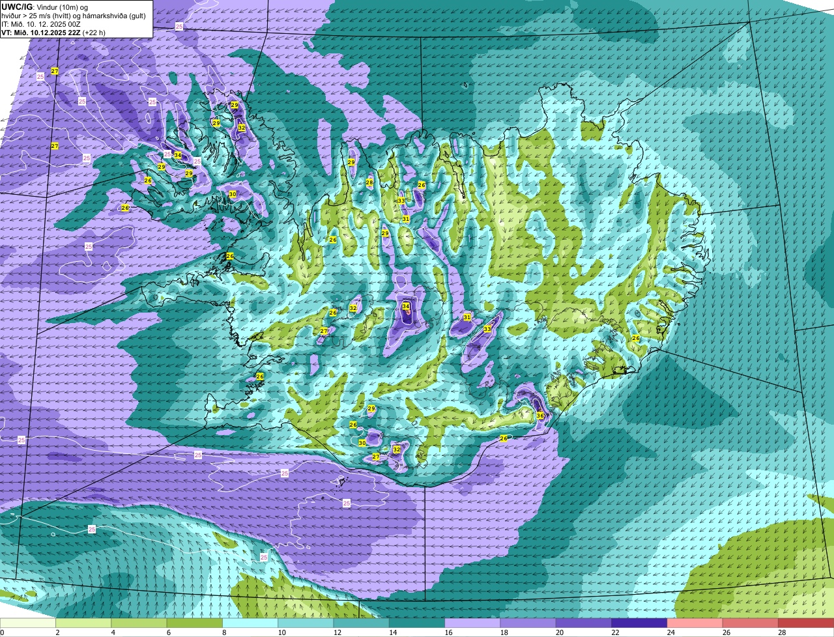Select the legend scale label "10"
This screenshot has width=834, height=637.
[281, 632]
